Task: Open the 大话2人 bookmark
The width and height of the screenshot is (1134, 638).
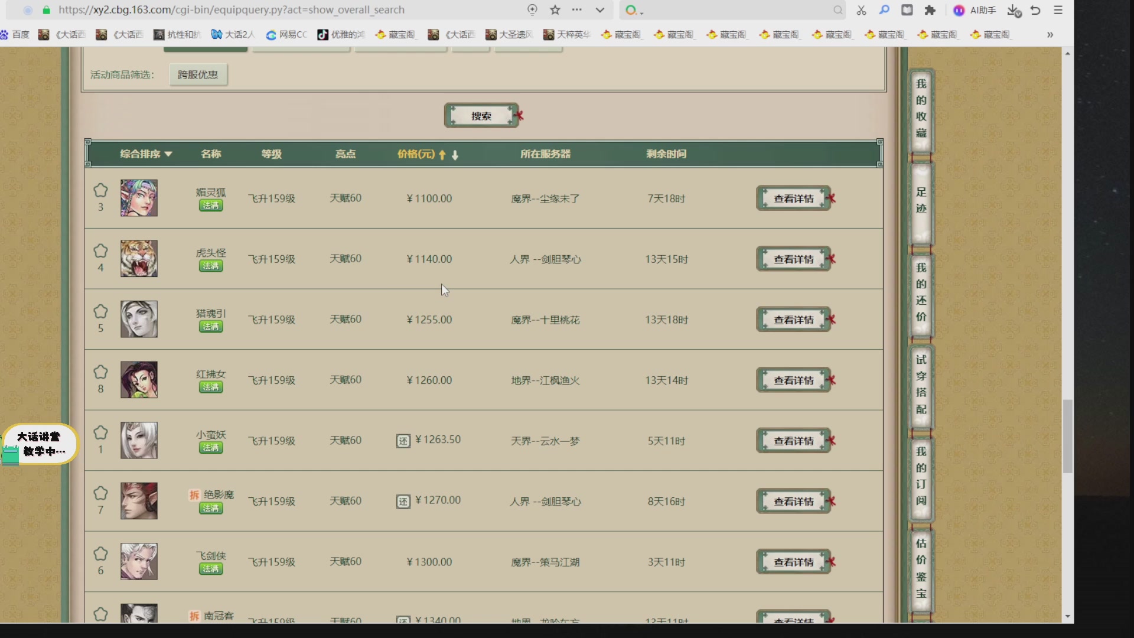Action: click(233, 35)
